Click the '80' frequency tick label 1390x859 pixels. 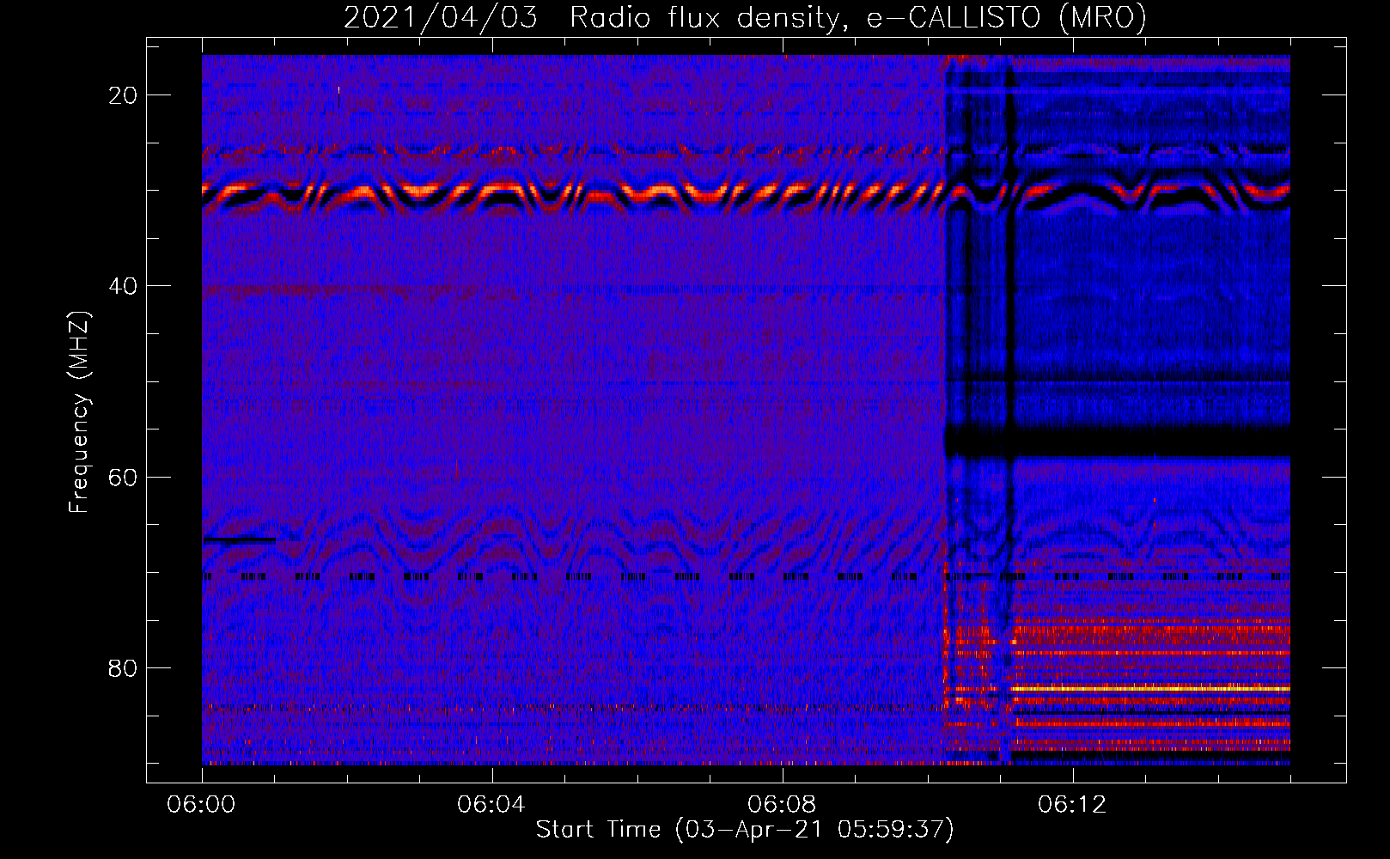[x=124, y=667]
